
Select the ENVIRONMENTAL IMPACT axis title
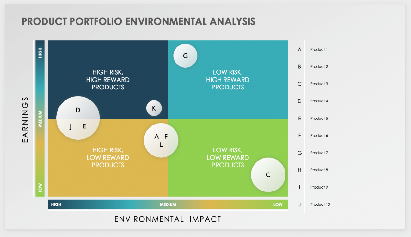pos(168,219)
